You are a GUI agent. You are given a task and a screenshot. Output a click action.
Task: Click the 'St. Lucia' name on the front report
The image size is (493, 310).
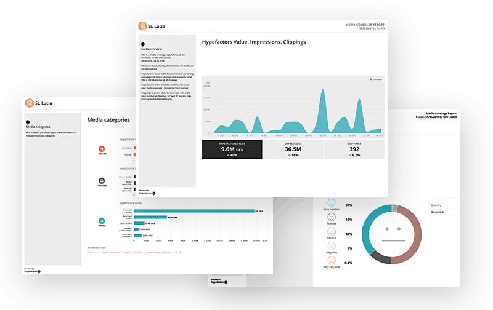[x=157, y=26]
